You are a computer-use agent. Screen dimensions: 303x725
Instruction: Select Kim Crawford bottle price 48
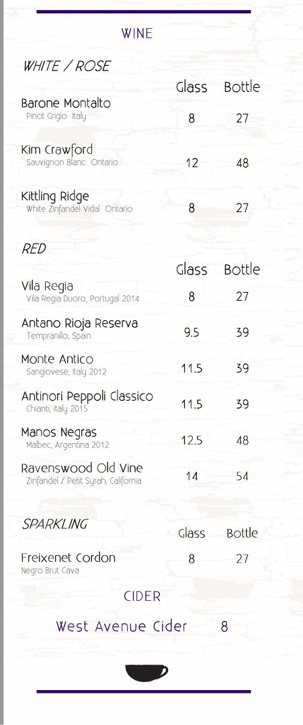(x=243, y=162)
